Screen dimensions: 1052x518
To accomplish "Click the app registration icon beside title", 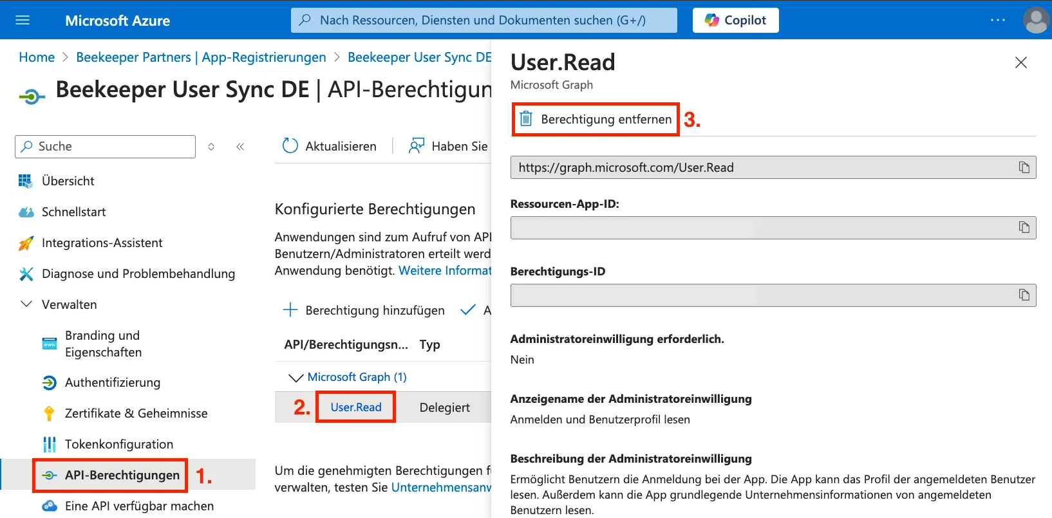I will tap(32, 97).
